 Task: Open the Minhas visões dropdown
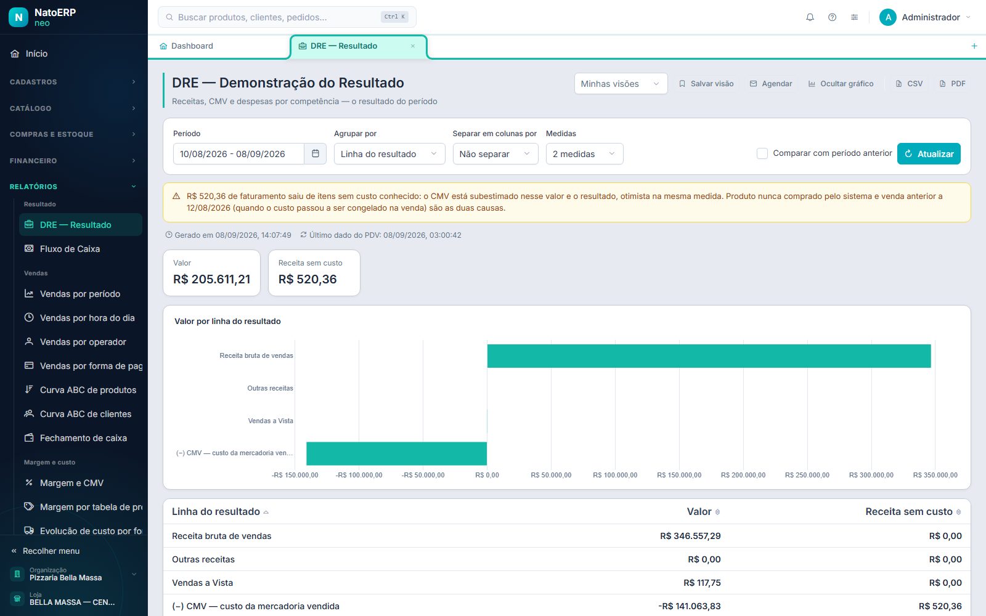click(621, 84)
